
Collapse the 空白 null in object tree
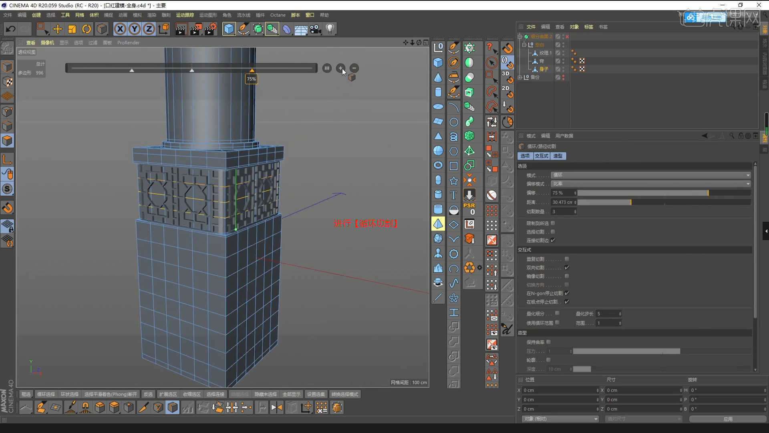coord(524,45)
